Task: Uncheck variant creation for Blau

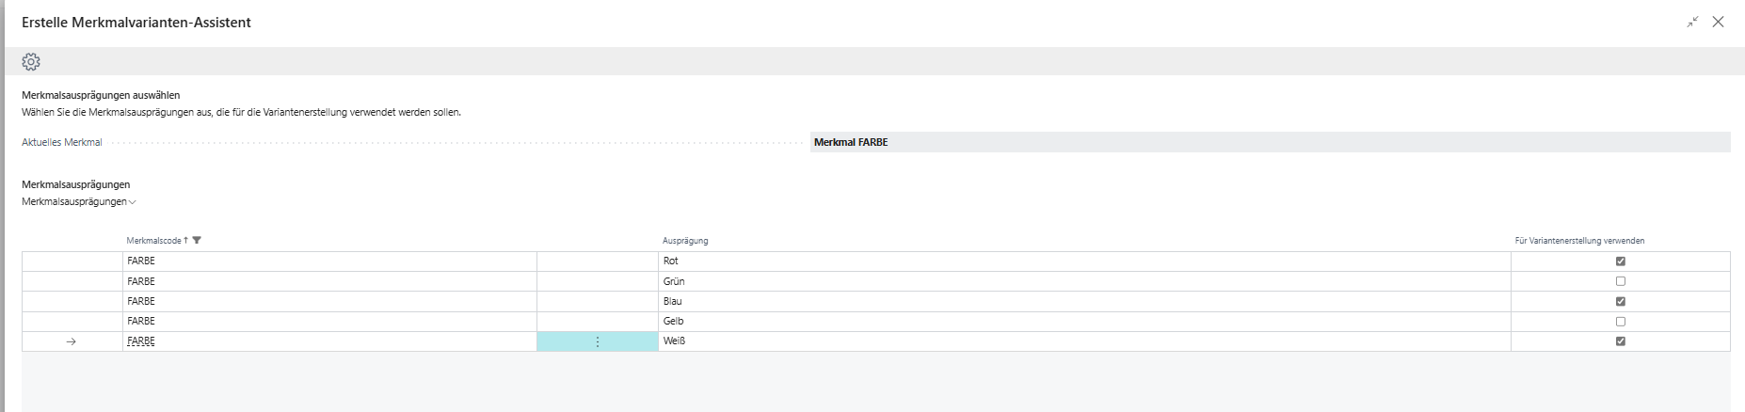Action: pyautogui.click(x=1620, y=302)
